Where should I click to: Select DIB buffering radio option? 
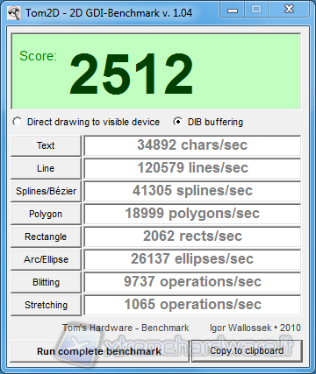point(208,122)
